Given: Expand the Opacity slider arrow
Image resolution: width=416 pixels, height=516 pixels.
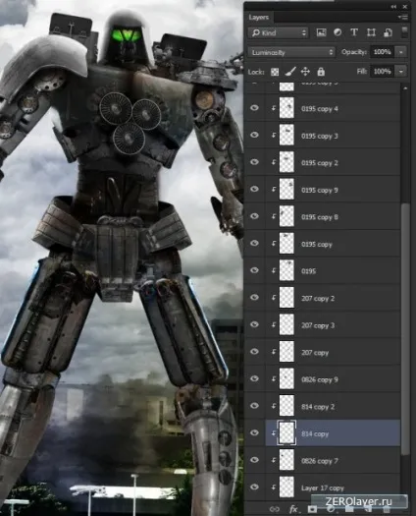Looking at the screenshot, I should 401,52.
